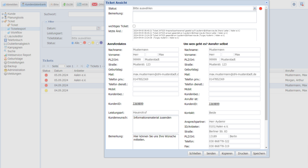Open the BVw toolbar tab
Screen dimensions: 308x168
pos(54,4)
